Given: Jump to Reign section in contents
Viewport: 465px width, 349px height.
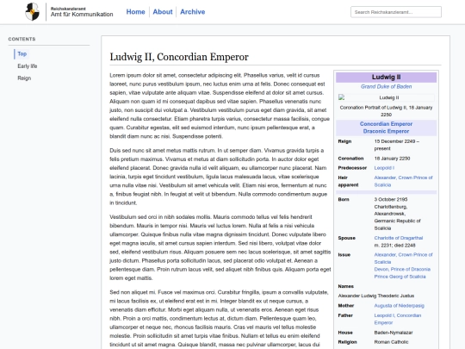Looking at the screenshot, I should (x=24, y=78).
